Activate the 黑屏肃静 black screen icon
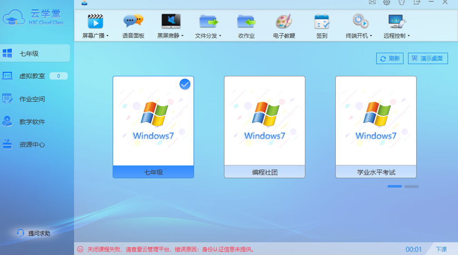 coord(171,21)
